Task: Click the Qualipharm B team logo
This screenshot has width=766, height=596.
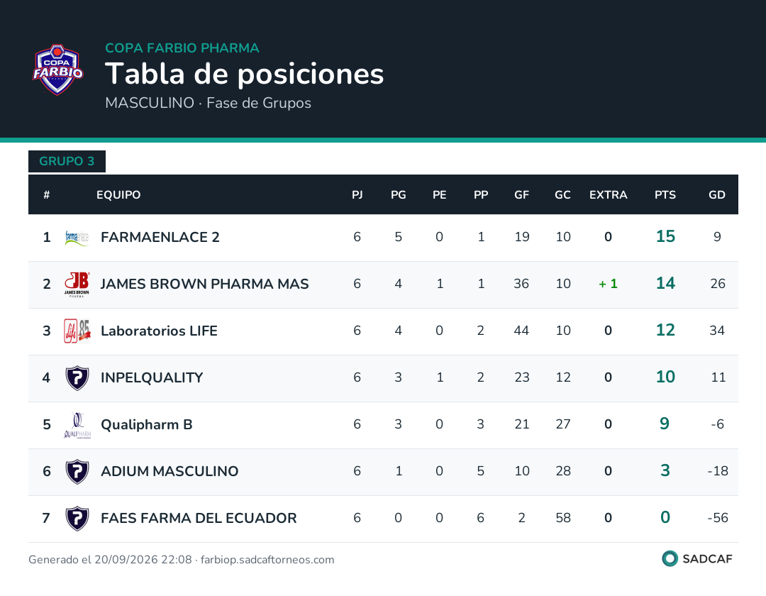Action: pos(77,425)
